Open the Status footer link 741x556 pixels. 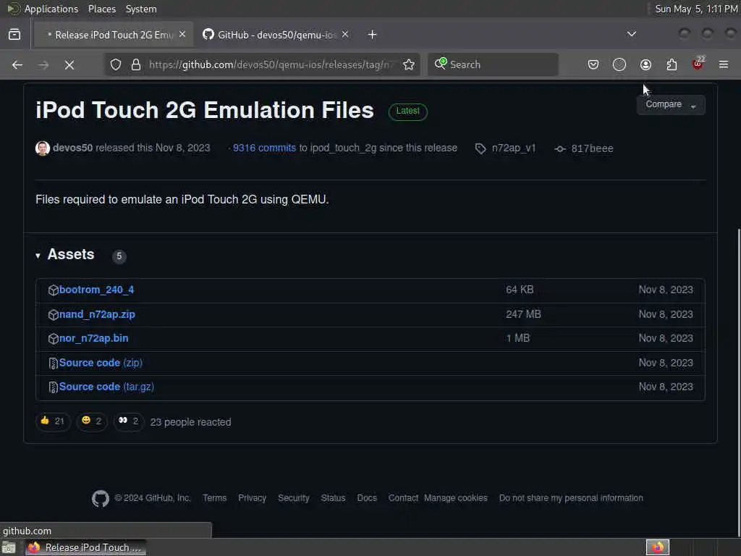pyautogui.click(x=333, y=498)
